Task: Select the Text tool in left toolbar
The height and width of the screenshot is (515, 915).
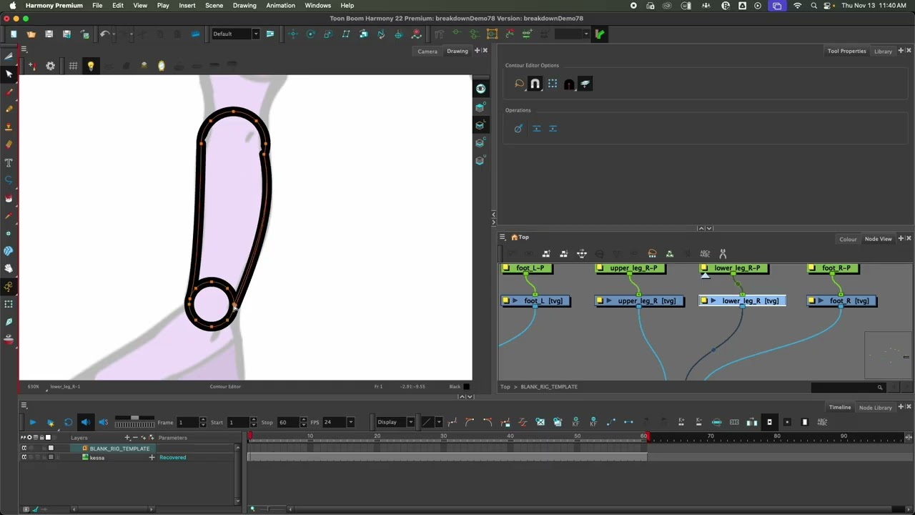Action: 9,162
